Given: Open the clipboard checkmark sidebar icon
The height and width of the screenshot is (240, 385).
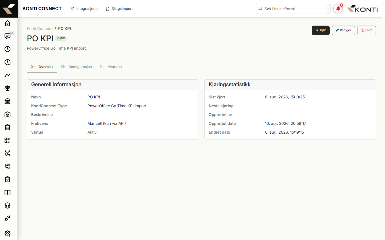Looking at the screenshot, I should coord(7,179).
